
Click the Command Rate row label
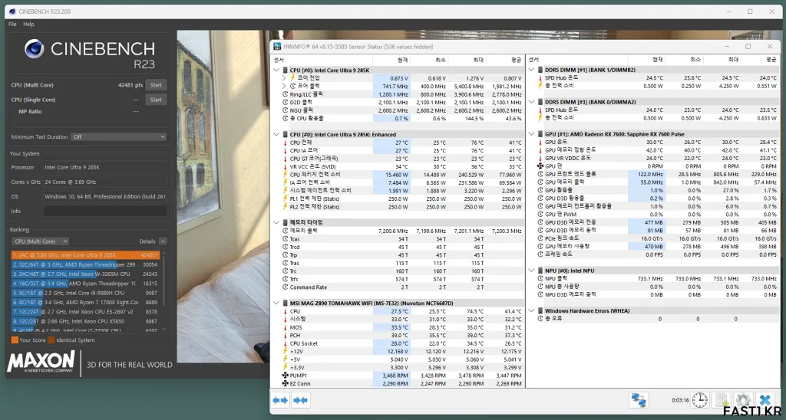pos(309,287)
